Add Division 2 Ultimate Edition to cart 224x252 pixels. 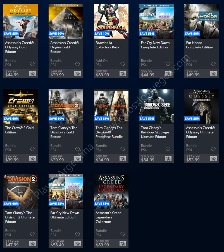click(32, 244)
